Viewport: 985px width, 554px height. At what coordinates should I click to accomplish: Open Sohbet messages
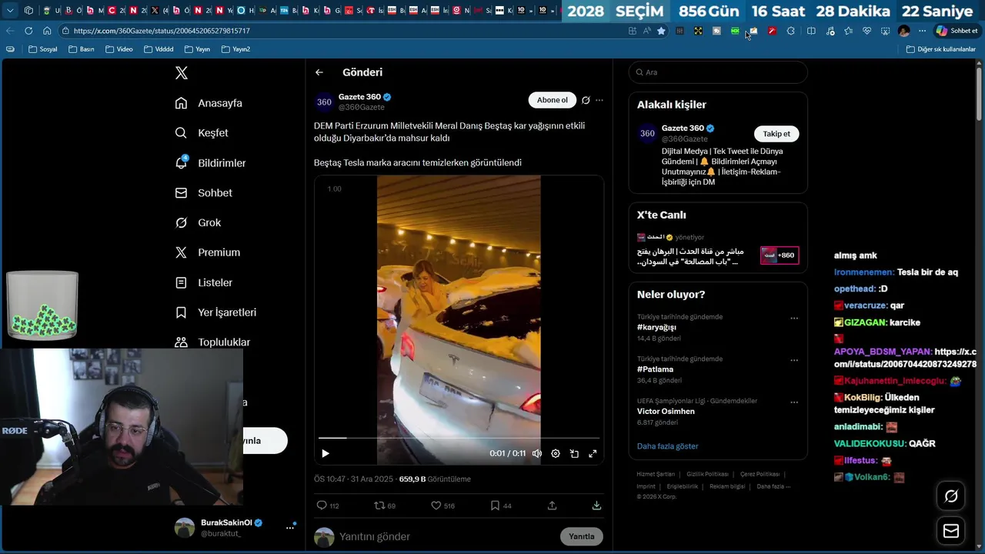(203, 193)
